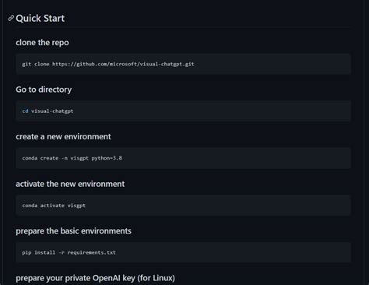This screenshot has height=285, width=369.
Task: Click 'conda create' in the code block
Action: tap(40, 158)
